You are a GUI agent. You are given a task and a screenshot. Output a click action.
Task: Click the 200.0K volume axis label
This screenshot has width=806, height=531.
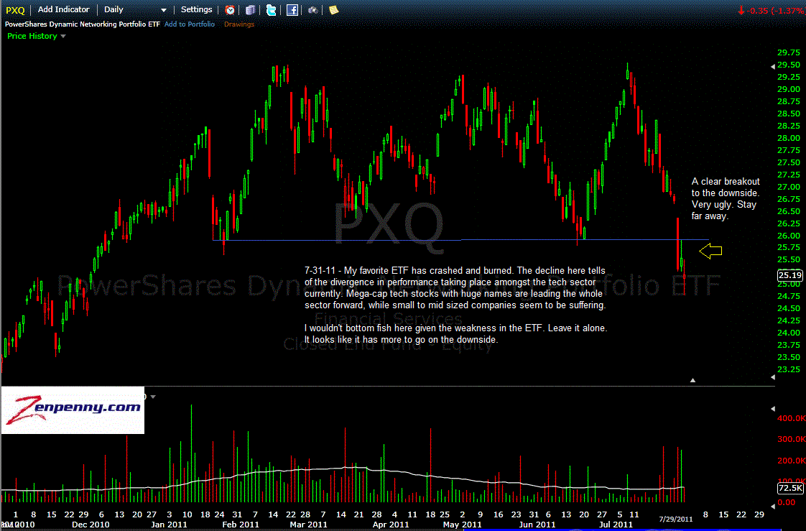tap(792, 461)
